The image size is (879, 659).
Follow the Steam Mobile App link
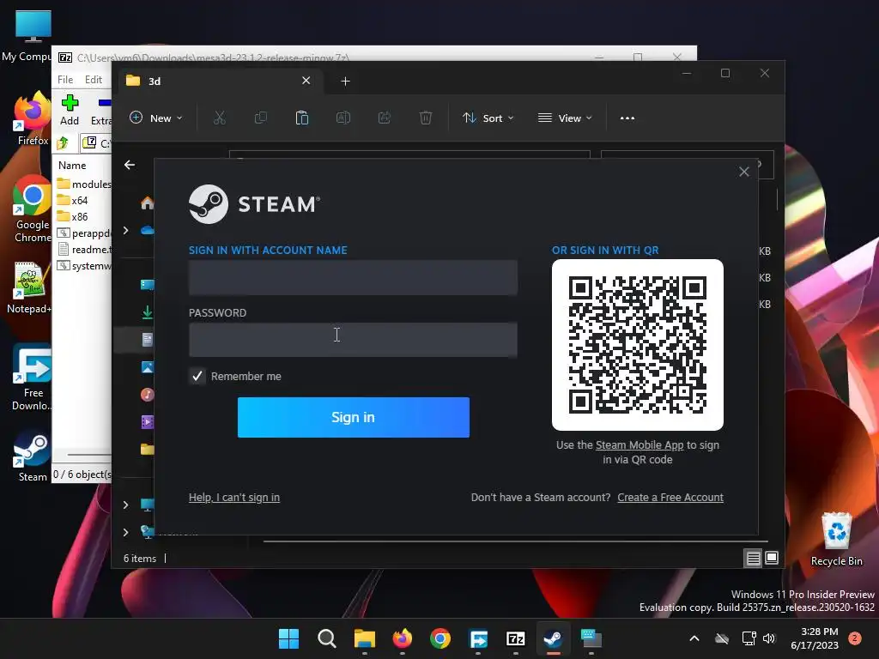tap(640, 445)
